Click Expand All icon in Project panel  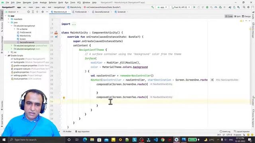(33, 12)
